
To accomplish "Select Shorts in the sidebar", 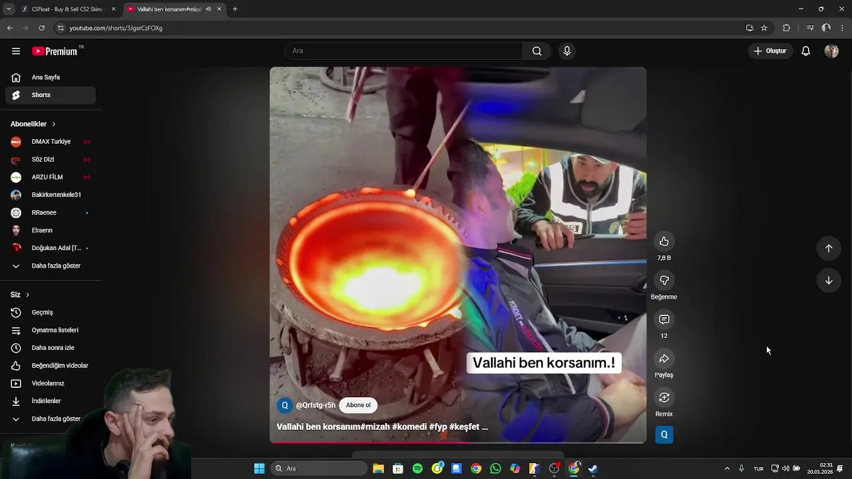I will (x=51, y=95).
